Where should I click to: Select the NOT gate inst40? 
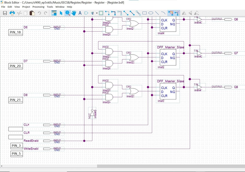click(x=92, y=113)
